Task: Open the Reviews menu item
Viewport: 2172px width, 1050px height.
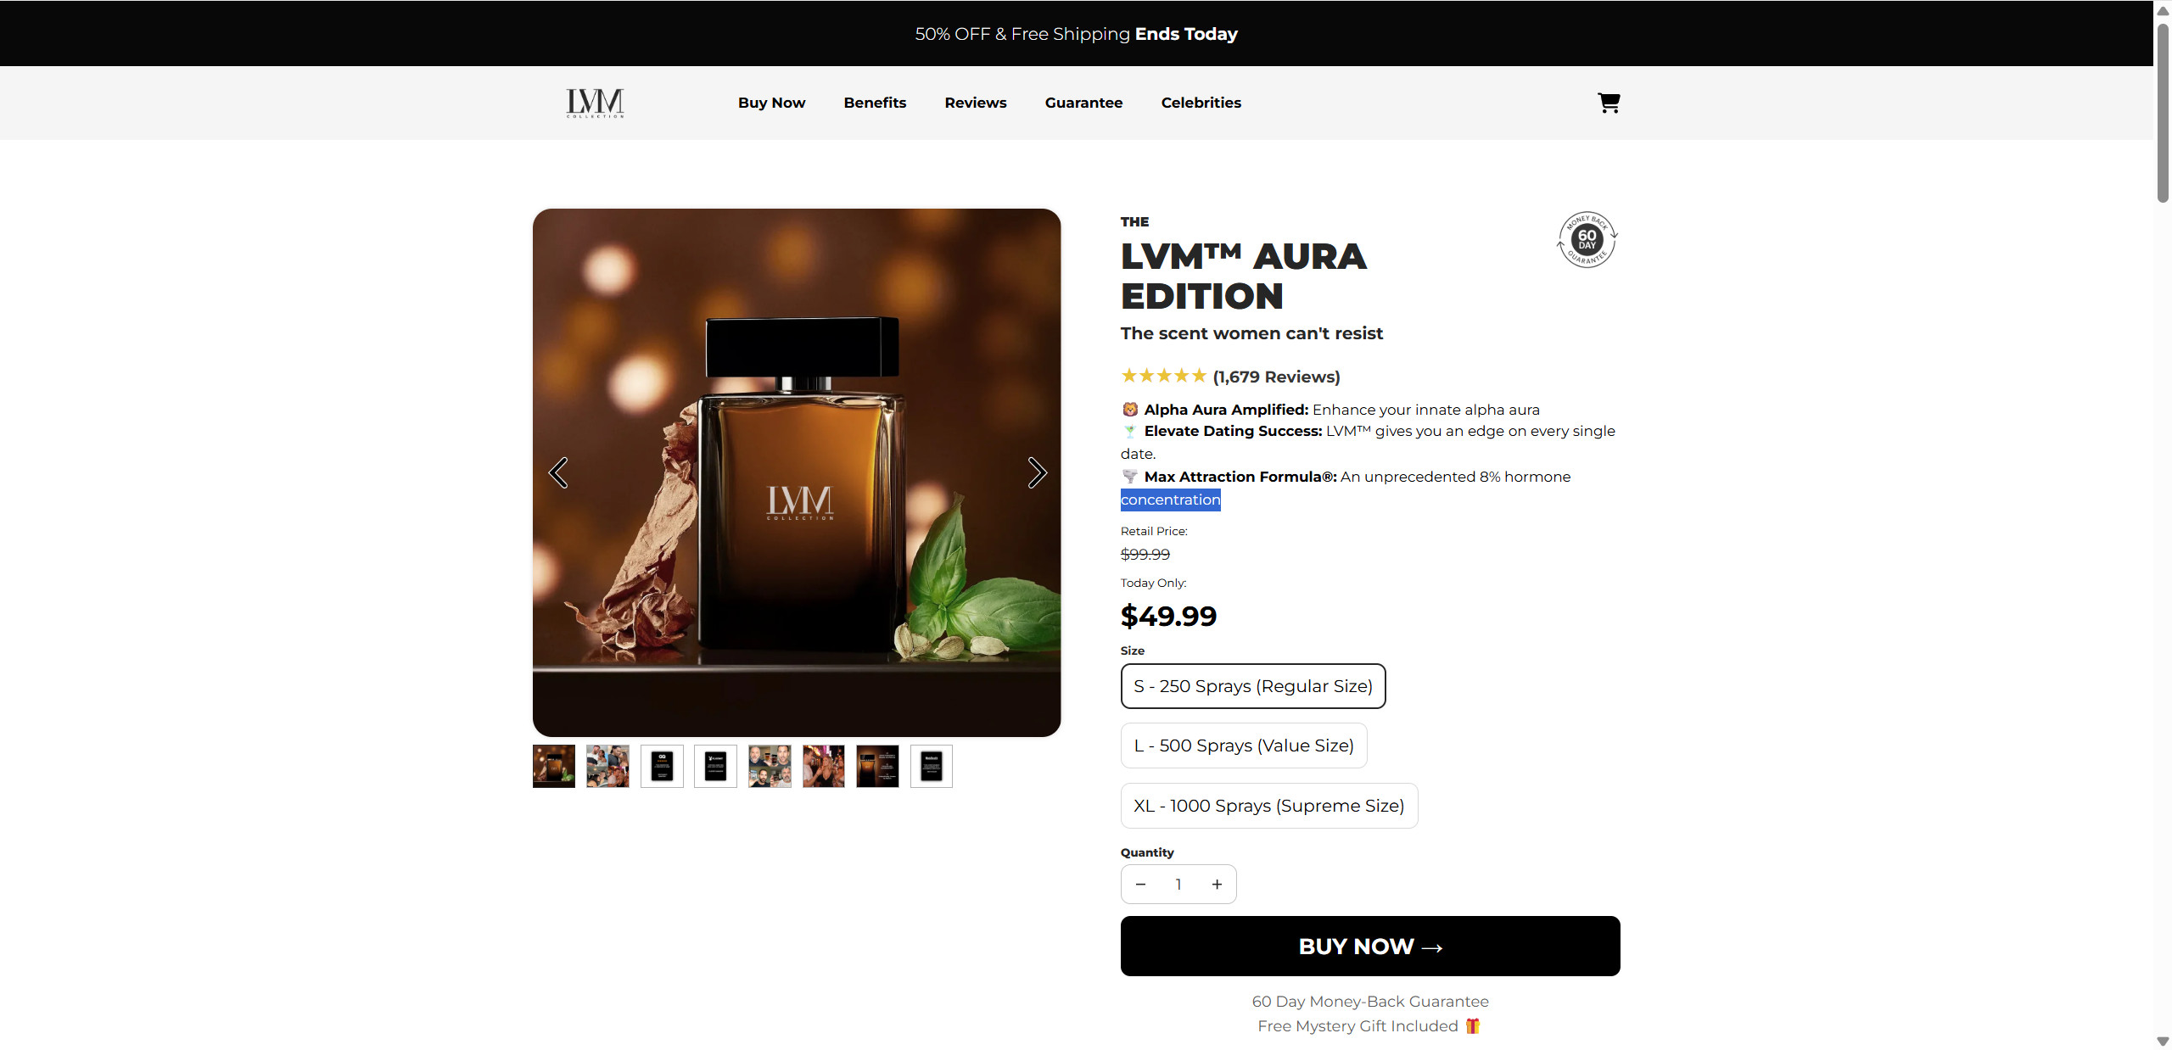Action: point(976,103)
